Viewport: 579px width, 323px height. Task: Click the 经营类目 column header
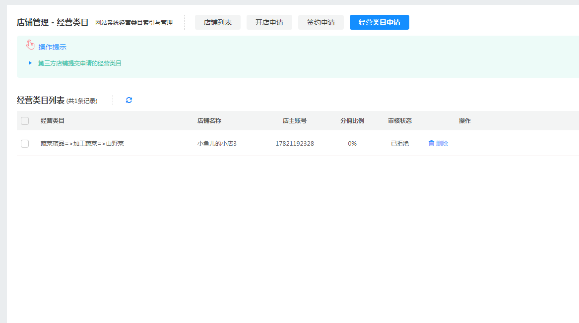coord(53,121)
